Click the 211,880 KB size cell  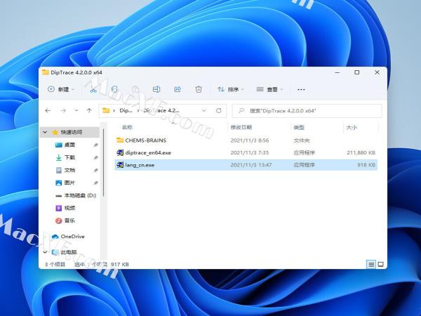[x=361, y=152]
